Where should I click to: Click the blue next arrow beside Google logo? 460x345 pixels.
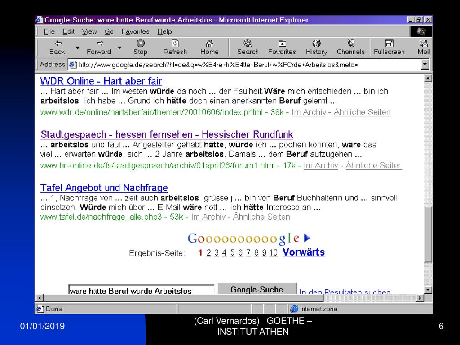(307, 238)
